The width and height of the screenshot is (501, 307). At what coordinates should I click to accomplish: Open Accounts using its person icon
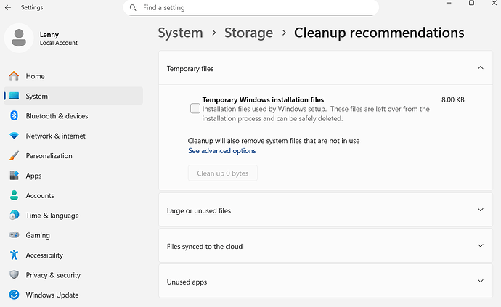click(x=14, y=195)
